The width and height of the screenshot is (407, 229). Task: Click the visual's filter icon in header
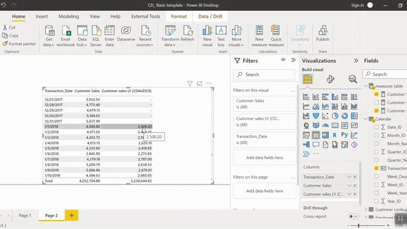(190, 83)
